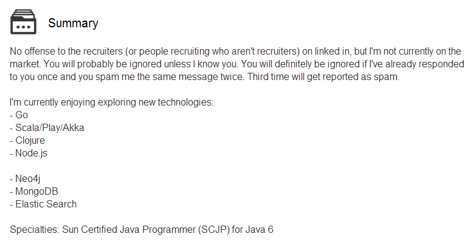Select the 'Go' technology line
The image size is (474, 245).
click(x=19, y=115)
